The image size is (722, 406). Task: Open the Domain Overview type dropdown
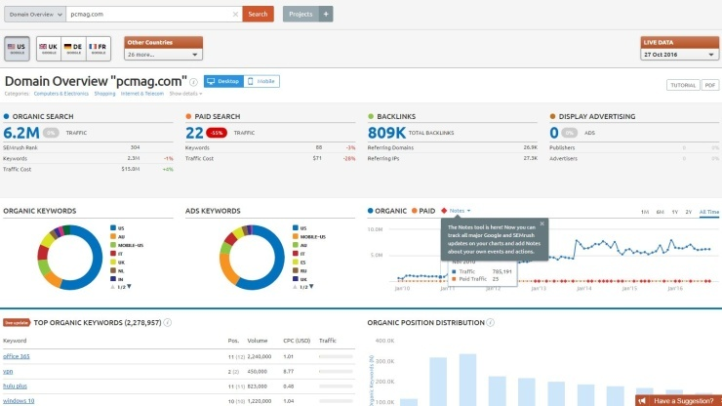[x=35, y=14]
